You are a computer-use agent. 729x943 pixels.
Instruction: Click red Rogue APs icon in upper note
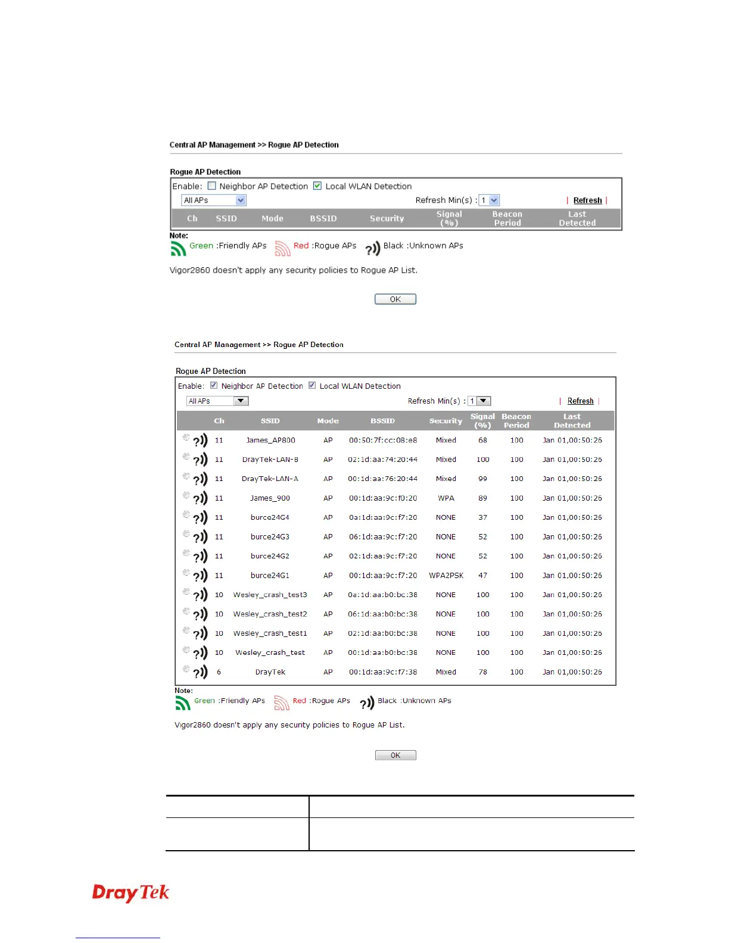[x=283, y=248]
